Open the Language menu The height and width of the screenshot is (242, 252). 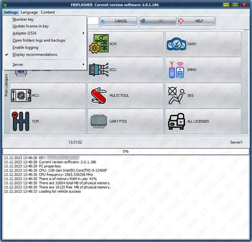[29, 12]
